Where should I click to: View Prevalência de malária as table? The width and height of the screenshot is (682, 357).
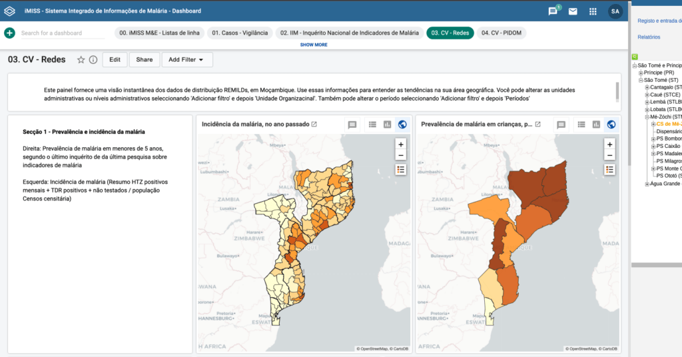pyautogui.click(x=581, y=125)
